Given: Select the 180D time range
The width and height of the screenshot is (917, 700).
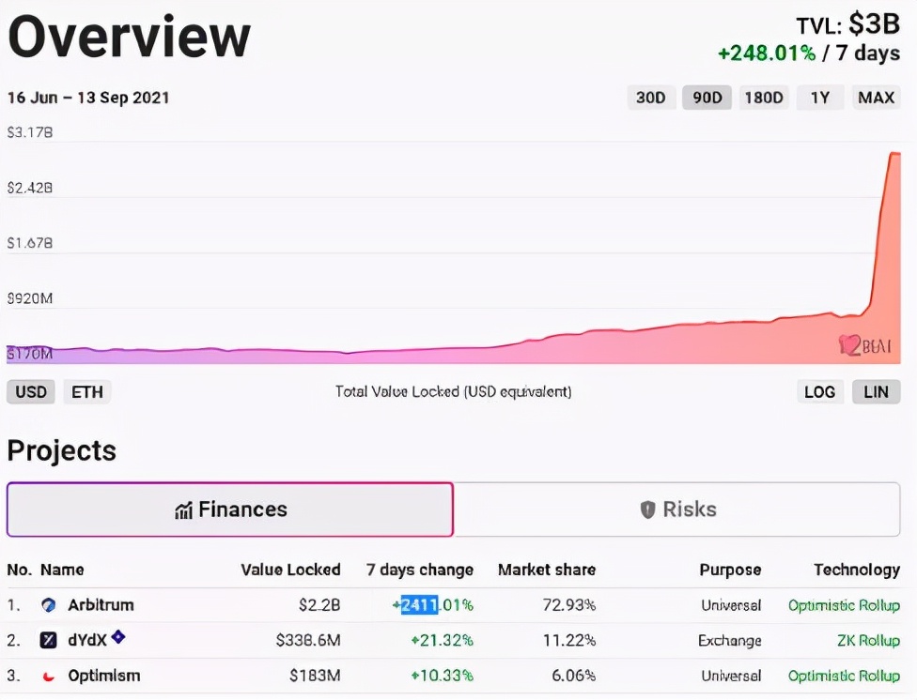Looking at the screenshot, I should 764,98.
